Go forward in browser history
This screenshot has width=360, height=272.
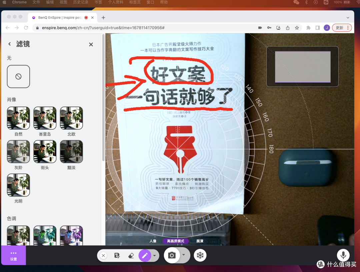pyautogui.click(x=17, y=28)
